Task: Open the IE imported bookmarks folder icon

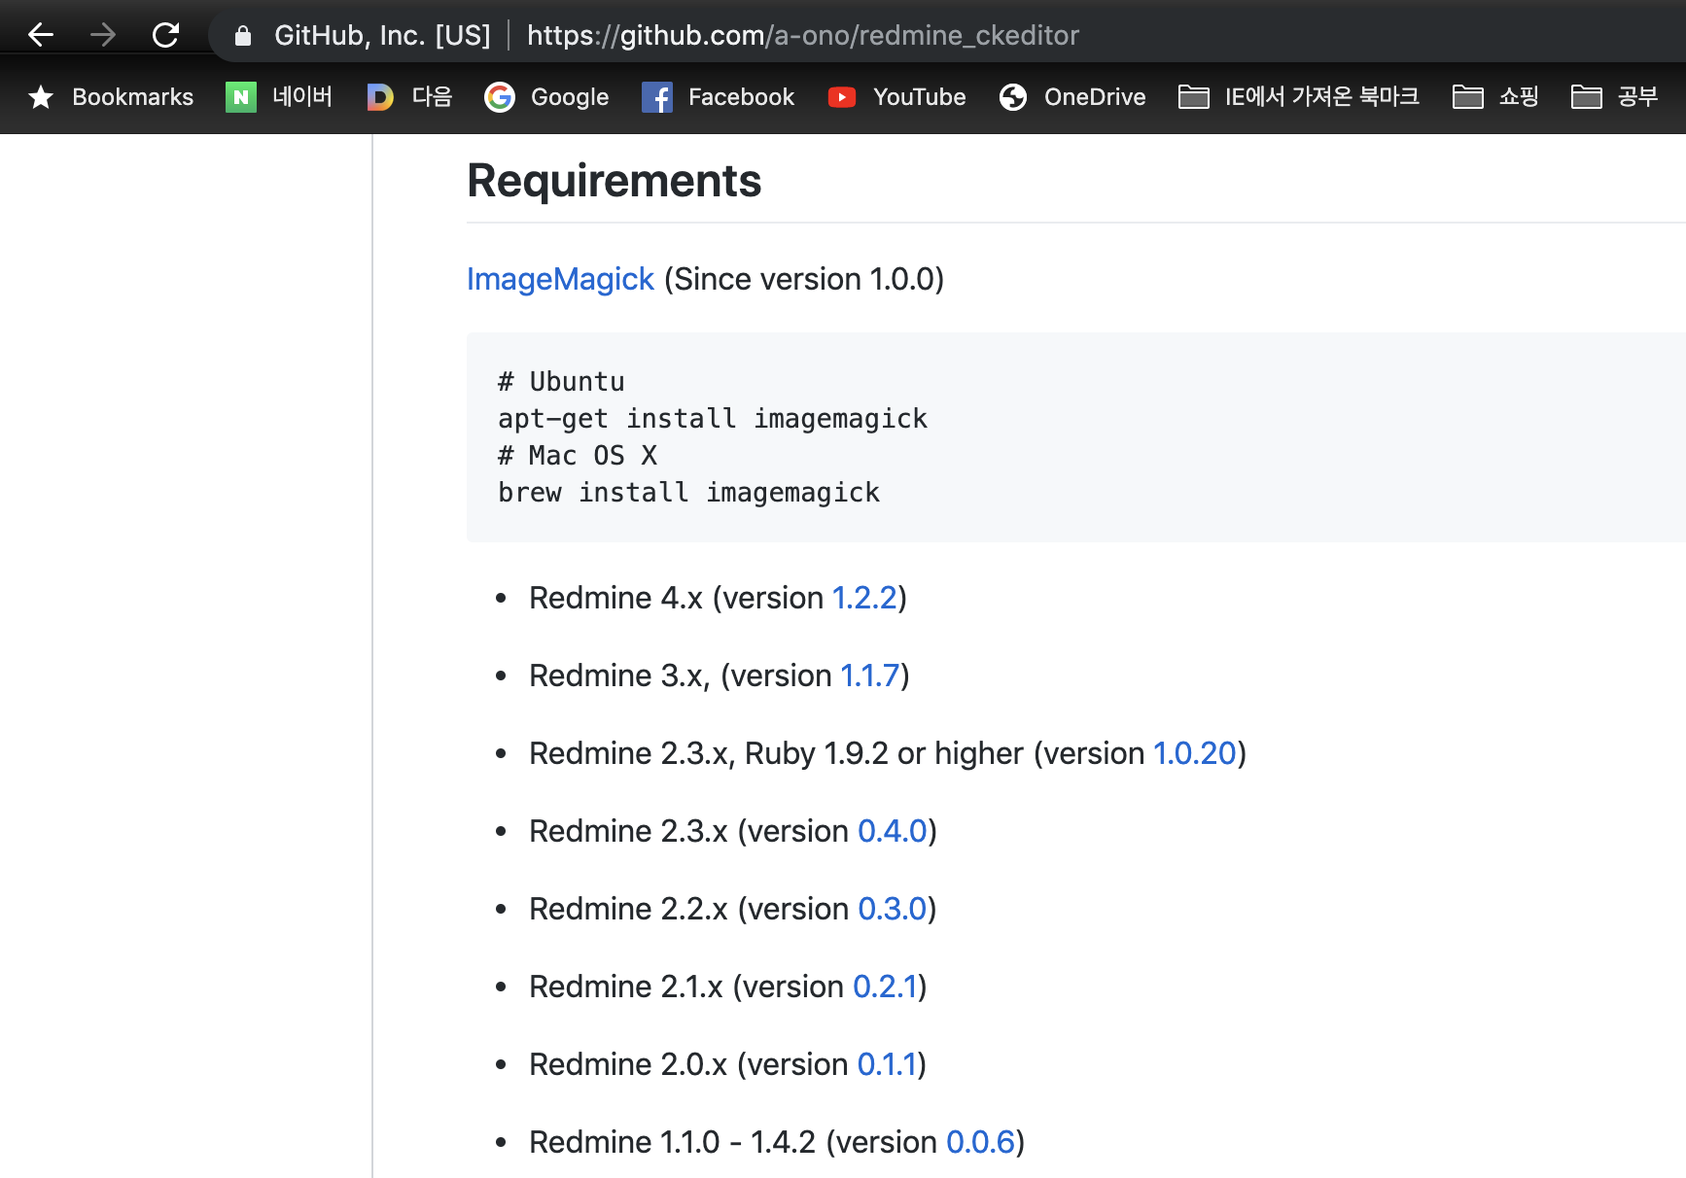Action: (x=1194, y=97)
